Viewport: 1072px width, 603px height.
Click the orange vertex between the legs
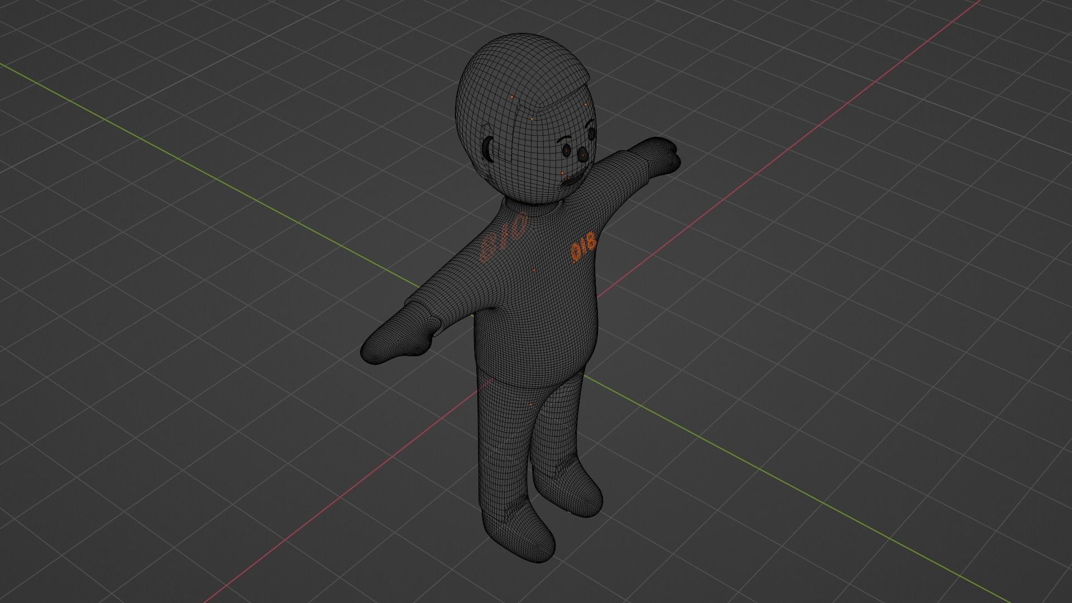[x=530, y=404]
